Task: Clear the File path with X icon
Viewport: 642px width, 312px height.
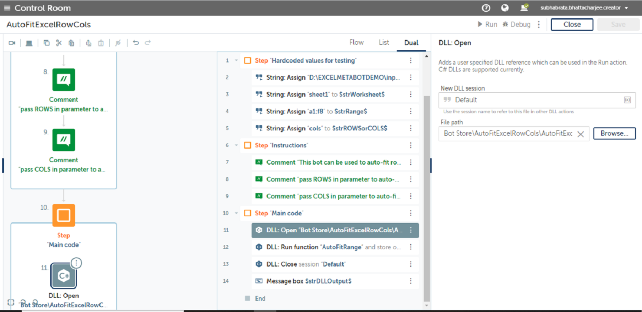Action: coord(580,134)
